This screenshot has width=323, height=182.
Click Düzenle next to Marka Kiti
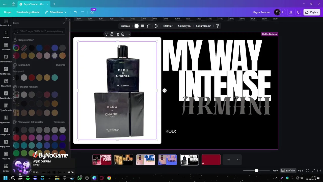(x=61, y=65)
